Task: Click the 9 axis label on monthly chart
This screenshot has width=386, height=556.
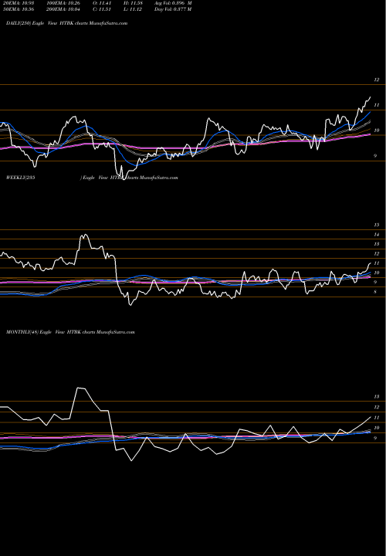Action: click(x=375, y=439)
